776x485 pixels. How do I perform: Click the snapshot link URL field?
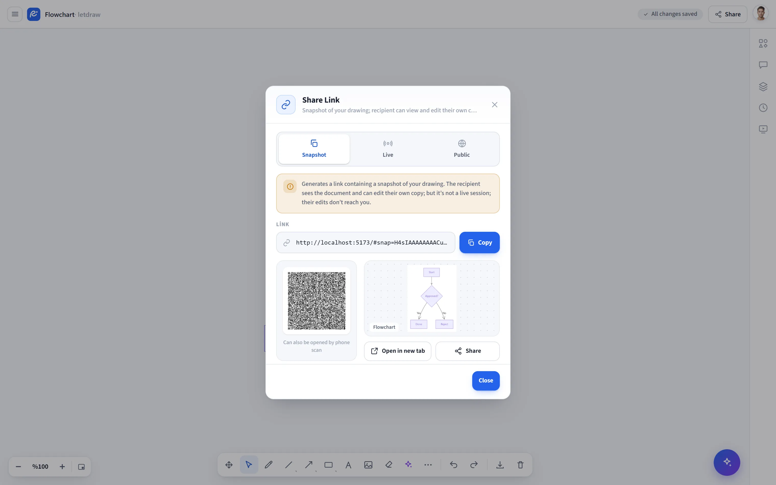click(366, 243)
